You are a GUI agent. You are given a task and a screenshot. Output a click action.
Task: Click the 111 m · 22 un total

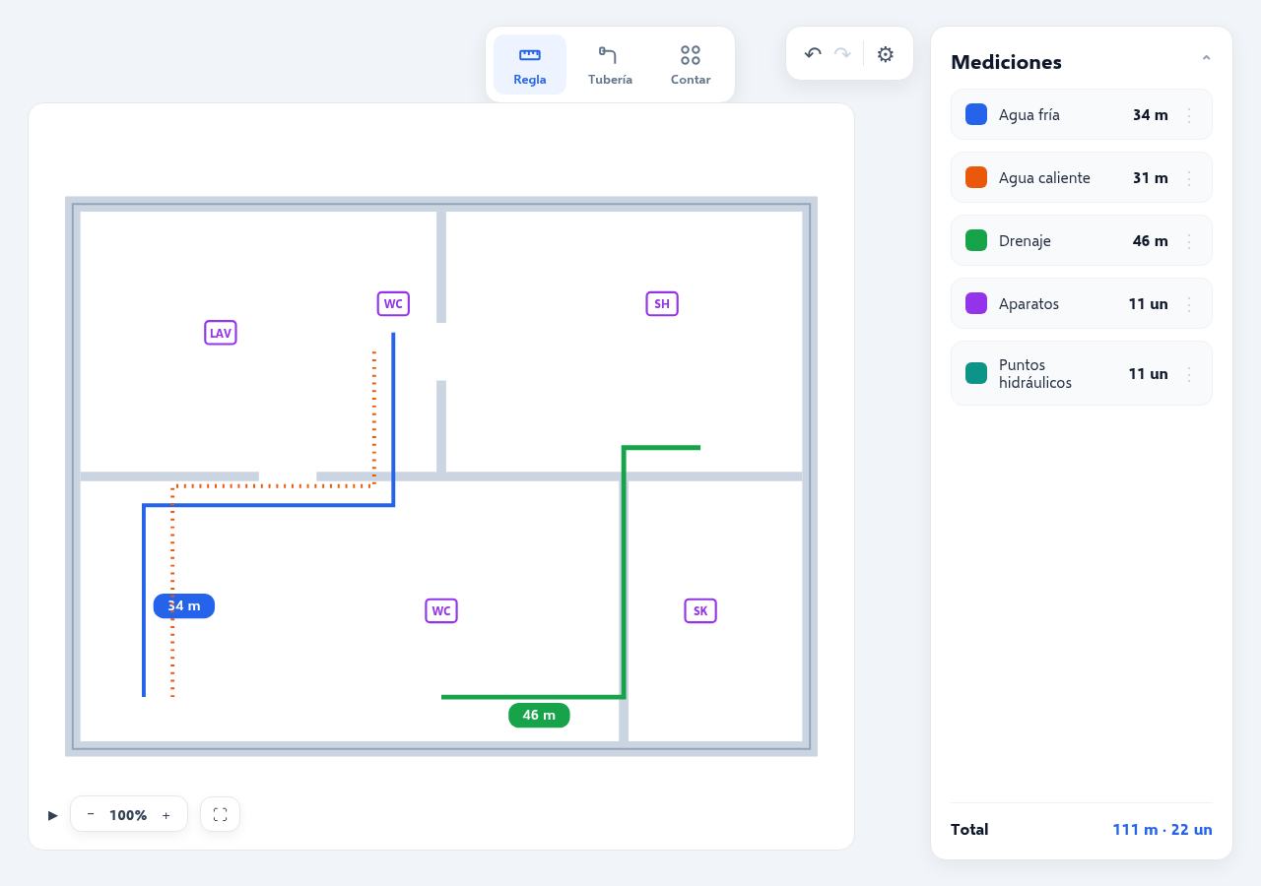[x=1162, y=830]
